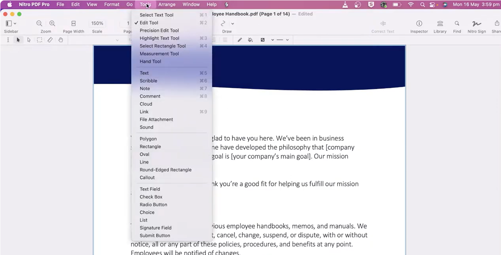Viewport: 501px width, 255px height.
Task: Click the fill color bucket icon
Action: click(250, 40)
